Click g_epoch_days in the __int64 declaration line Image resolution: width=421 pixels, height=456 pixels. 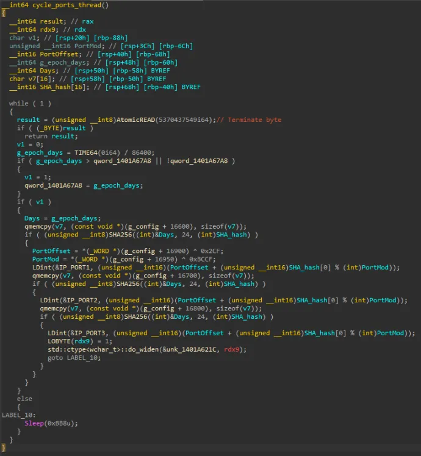[63, 62]
